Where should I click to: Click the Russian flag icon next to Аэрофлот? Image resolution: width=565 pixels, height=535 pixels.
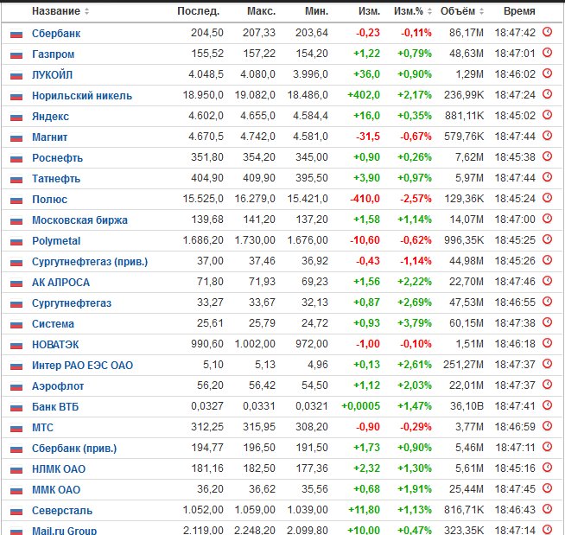16,387
